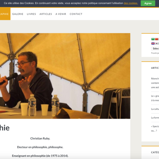Open the La form article link

coord(155,118)
